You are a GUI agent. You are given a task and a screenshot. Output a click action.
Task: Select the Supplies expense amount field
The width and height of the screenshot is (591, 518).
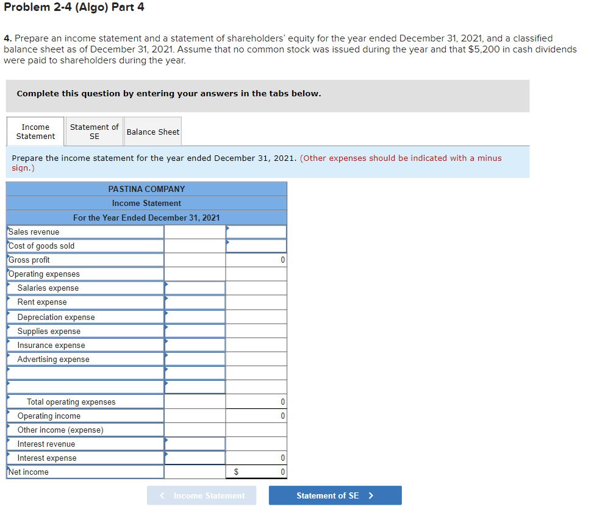(x=194, y=330)
